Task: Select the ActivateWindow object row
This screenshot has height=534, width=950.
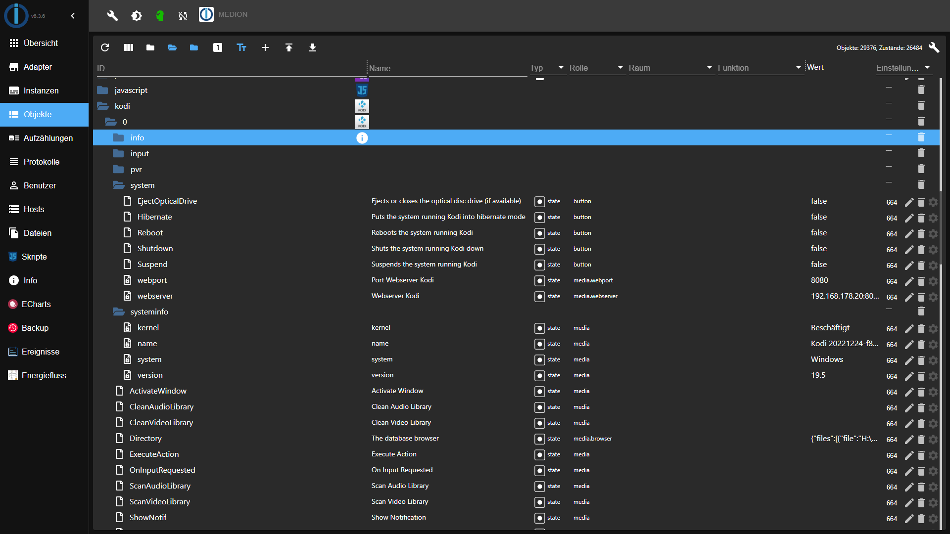Action: coord(517,391)
